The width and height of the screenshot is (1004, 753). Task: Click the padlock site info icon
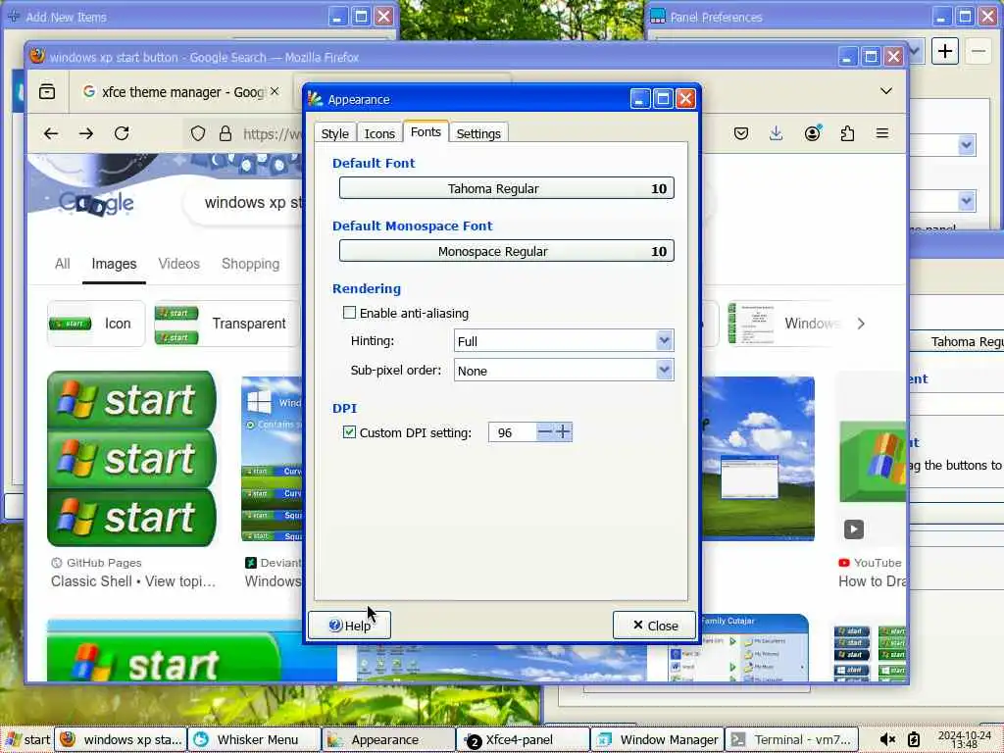click(x=226, y=133)
